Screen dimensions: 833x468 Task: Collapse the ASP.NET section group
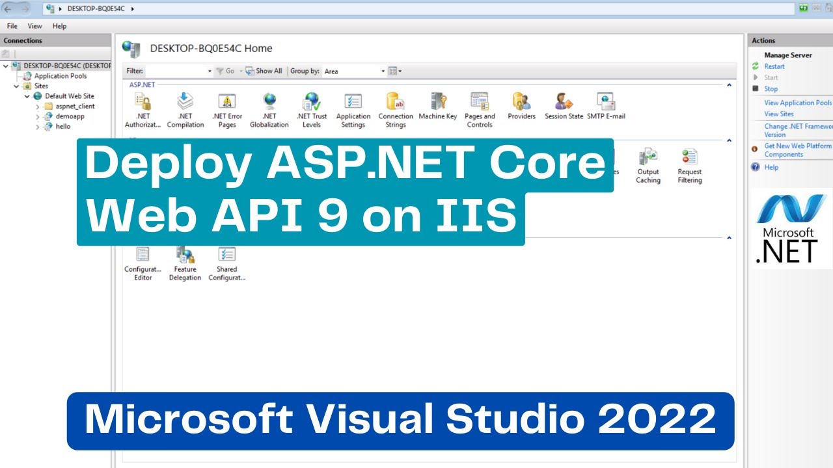click(729, 84)
